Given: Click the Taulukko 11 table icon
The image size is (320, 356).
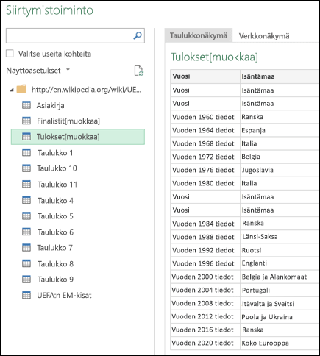Looking at the screenshot, I should (26, 184).
